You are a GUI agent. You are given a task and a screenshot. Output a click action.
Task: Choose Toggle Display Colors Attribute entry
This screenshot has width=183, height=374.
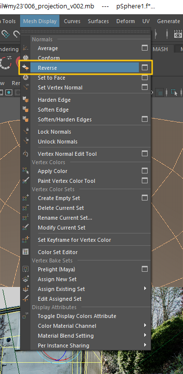(x=77, y=316)
